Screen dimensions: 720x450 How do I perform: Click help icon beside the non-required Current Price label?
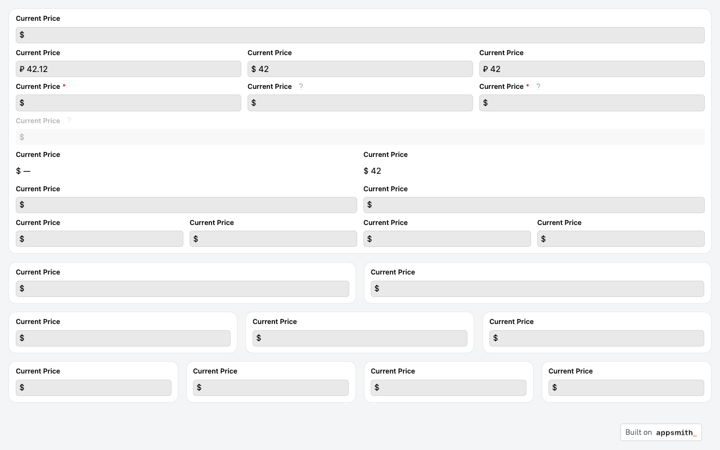[x=301, y=87]
